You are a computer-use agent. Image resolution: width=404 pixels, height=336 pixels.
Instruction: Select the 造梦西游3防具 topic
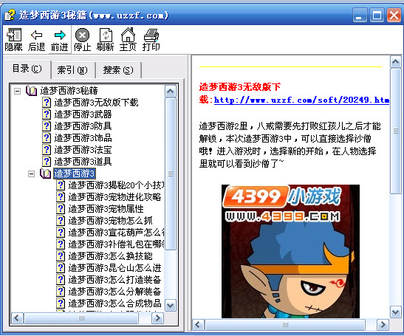83,126
